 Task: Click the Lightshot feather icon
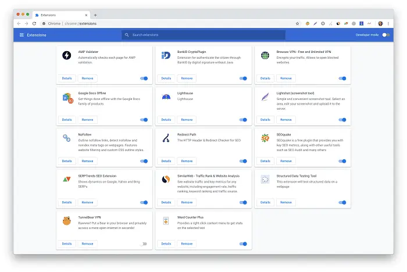click(x=265, y=97)
